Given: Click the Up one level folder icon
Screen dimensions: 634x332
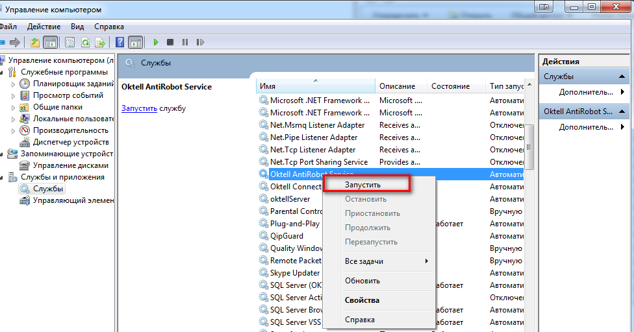Looking at the screenshot, I should (x=35, y=42).
